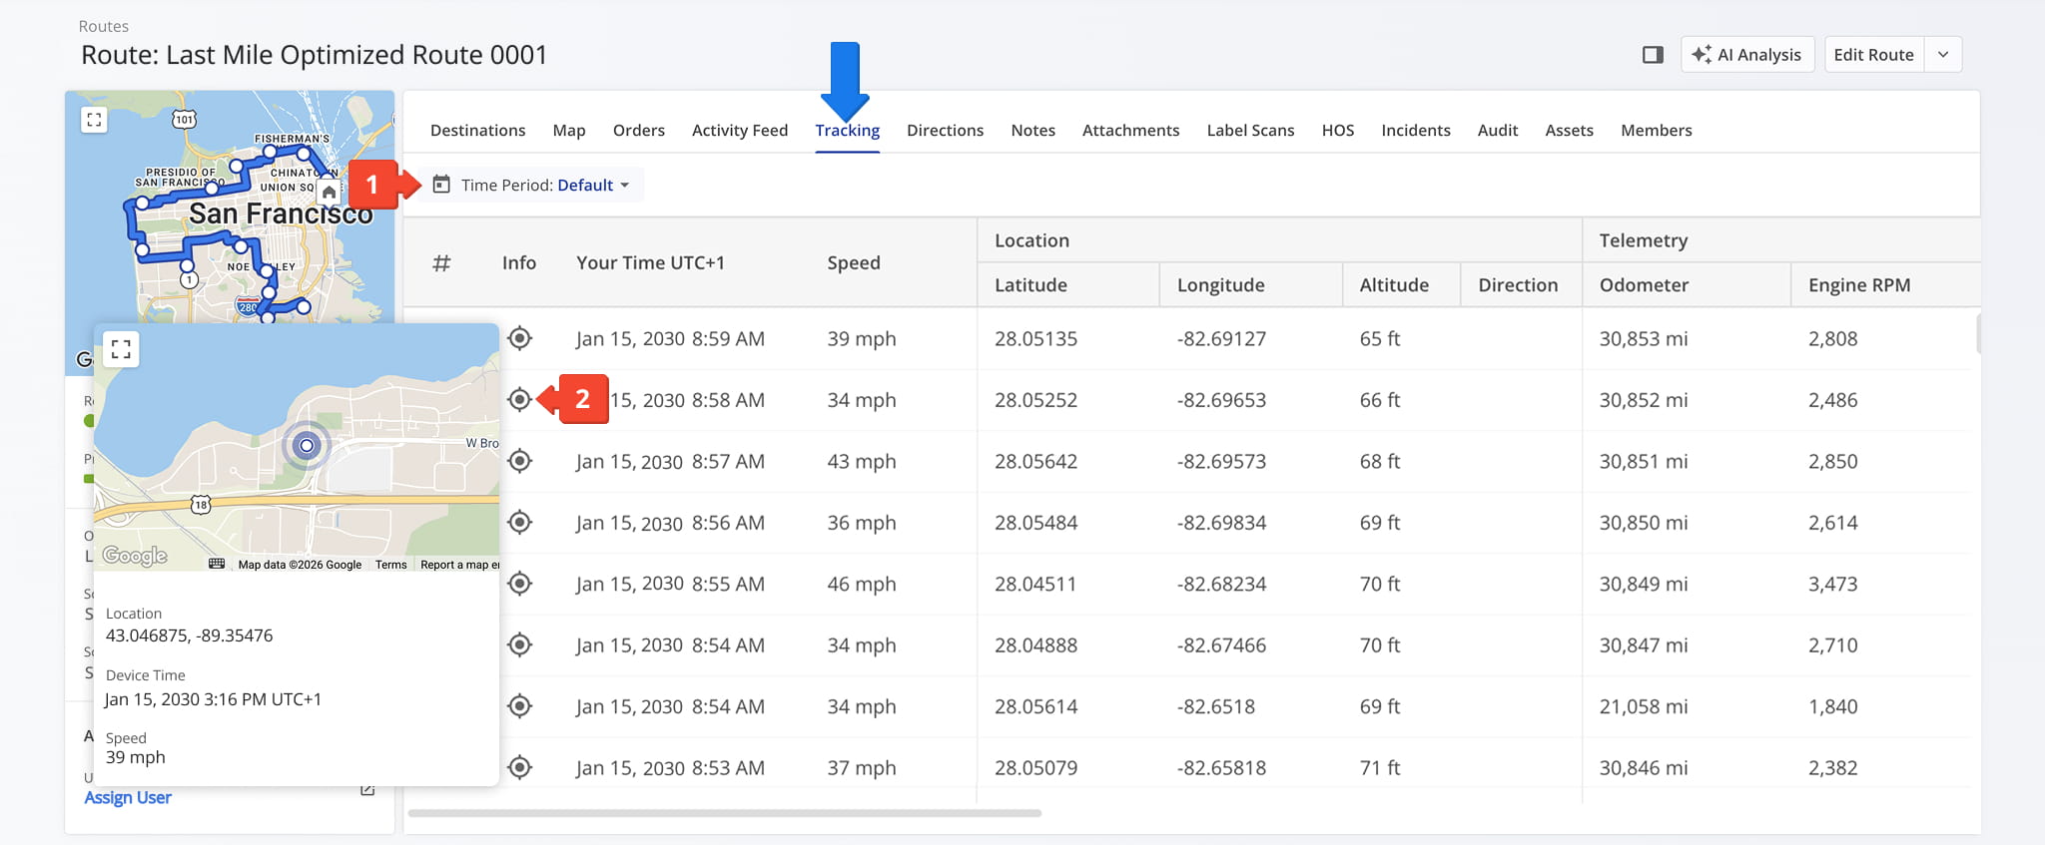This screenshot has height=845, width=2045.
Task: Click the calendar icon beside Time Period
Action: (441, 185)
